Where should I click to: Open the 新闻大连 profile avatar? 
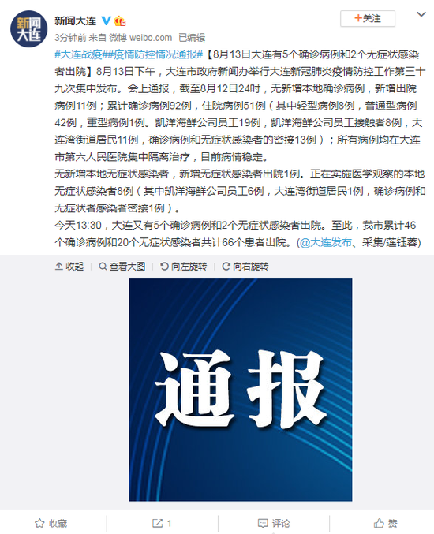coord(28,29)
